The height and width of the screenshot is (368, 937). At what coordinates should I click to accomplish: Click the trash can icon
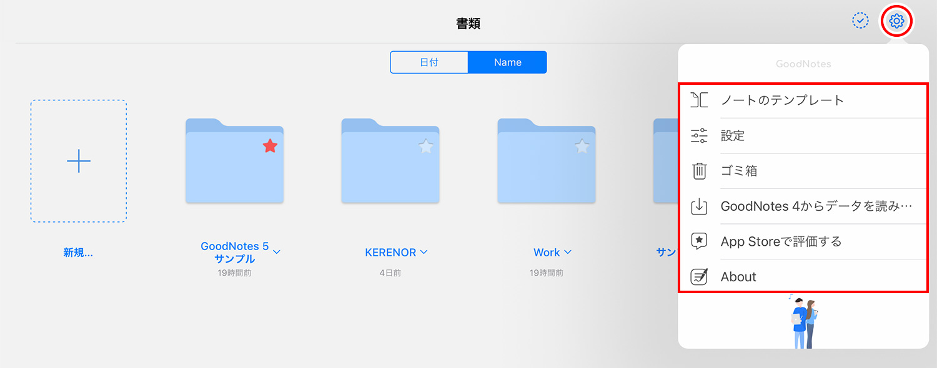700,171
